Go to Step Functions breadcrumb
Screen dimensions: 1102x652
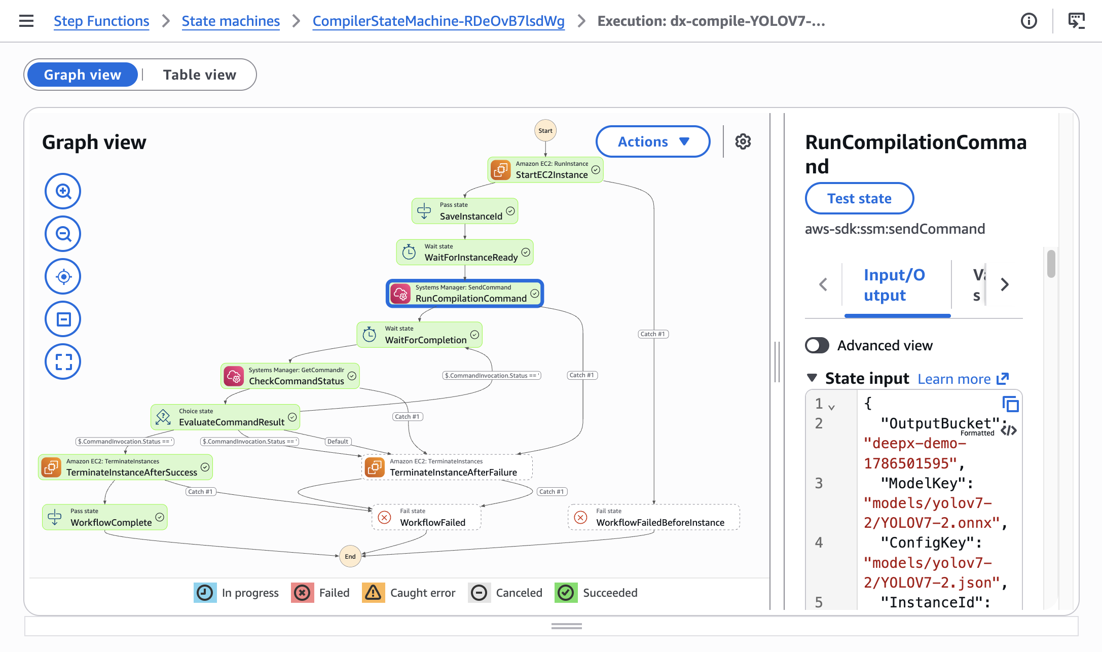pyautogui.click(x=101, y=21)
